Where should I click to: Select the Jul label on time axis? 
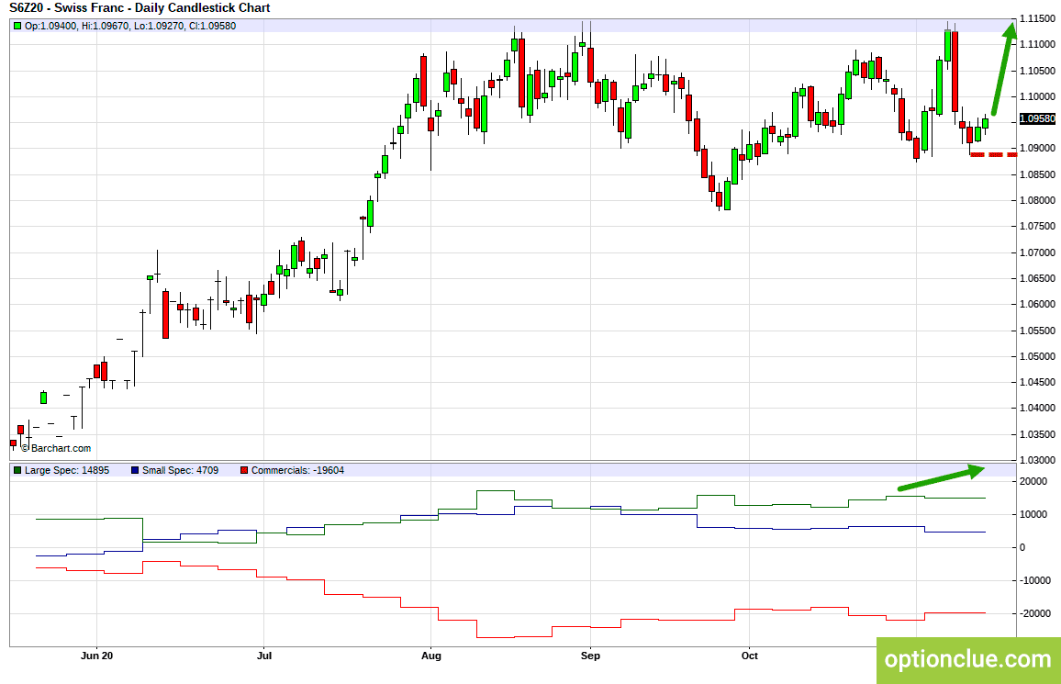click(x=264, y=656)
